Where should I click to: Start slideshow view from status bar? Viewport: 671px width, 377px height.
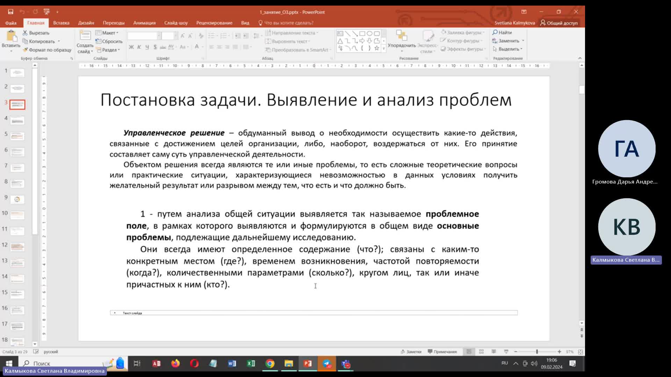pos(506,352)
